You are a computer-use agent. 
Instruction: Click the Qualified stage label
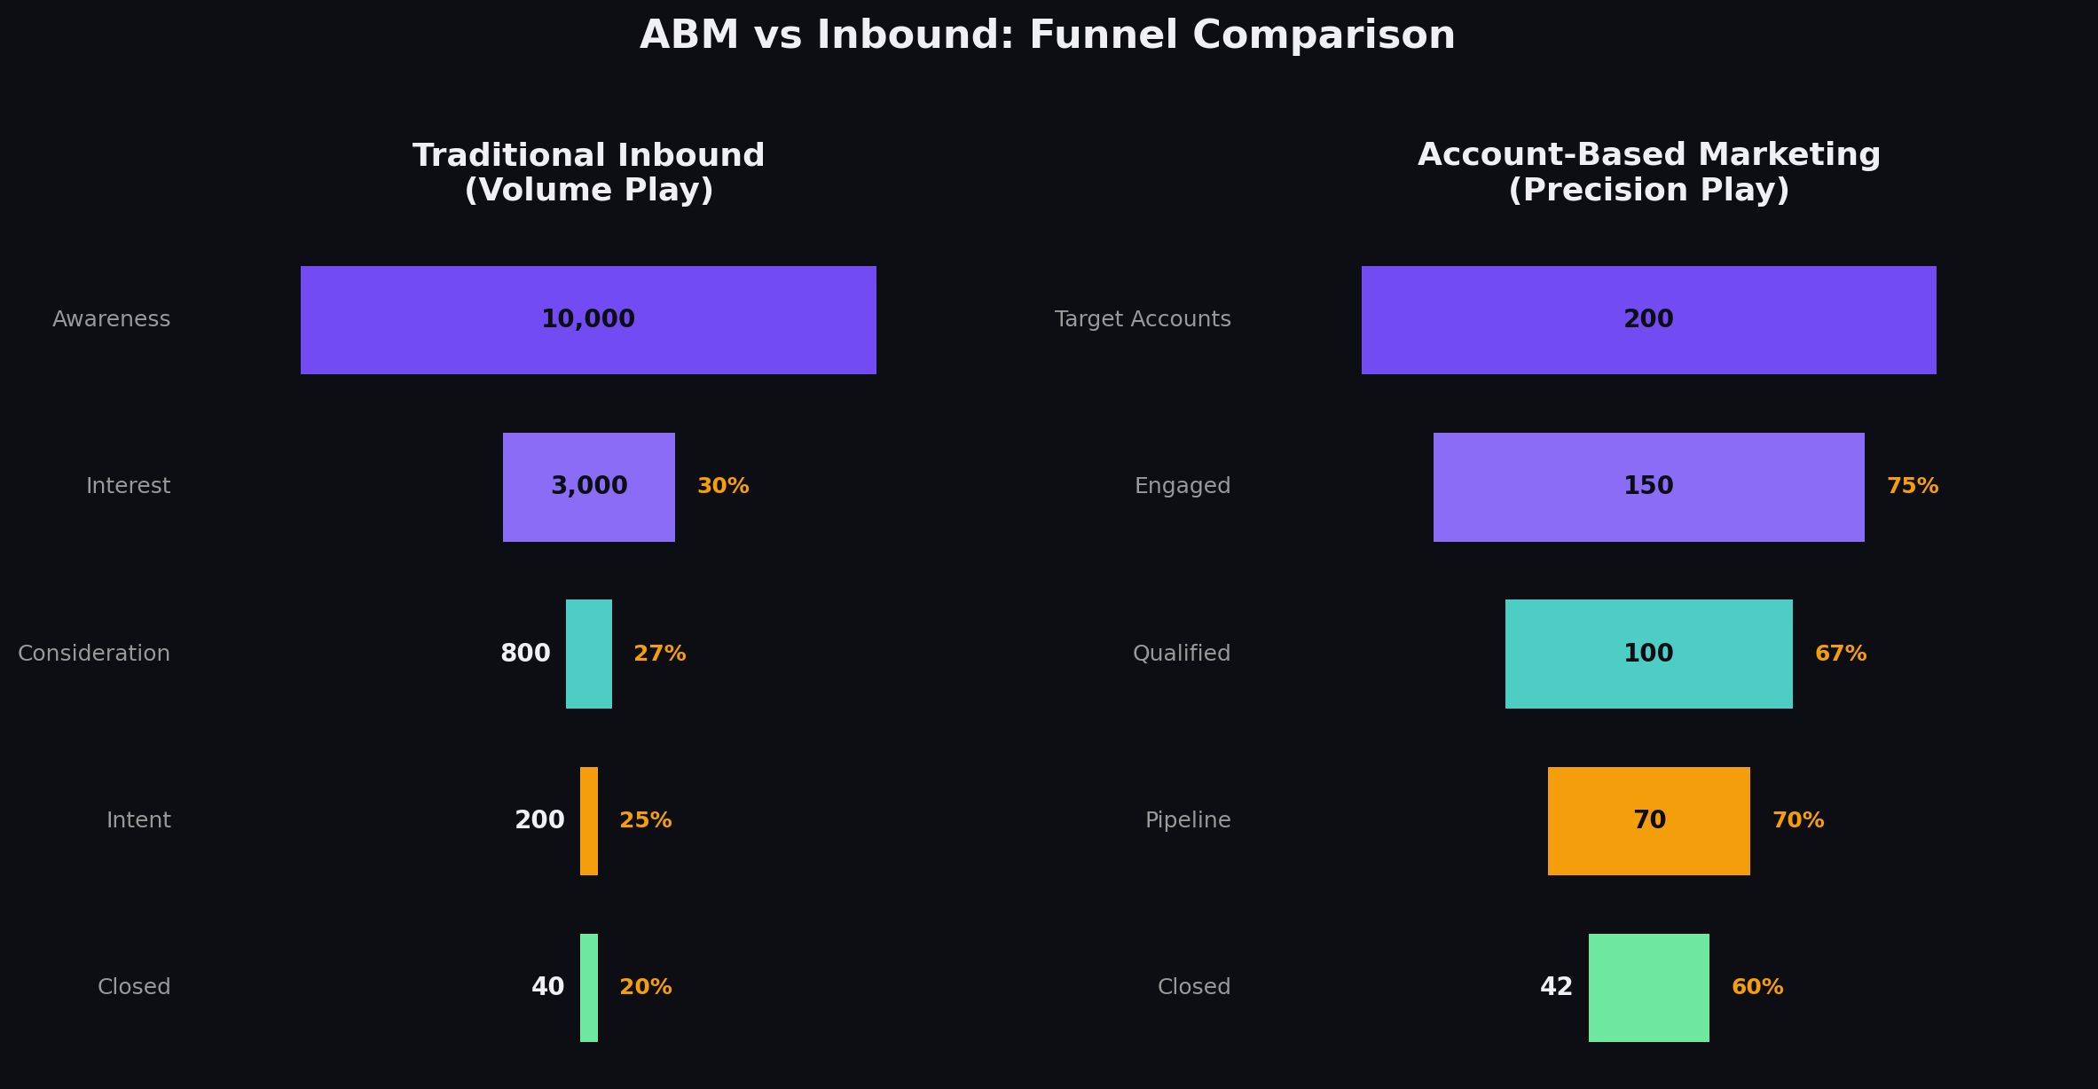1182,653
